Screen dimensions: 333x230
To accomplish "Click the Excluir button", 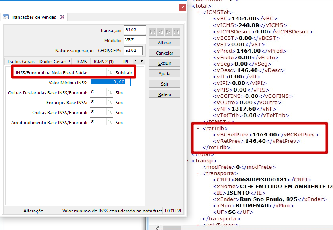I will click(x=165, y=63).
